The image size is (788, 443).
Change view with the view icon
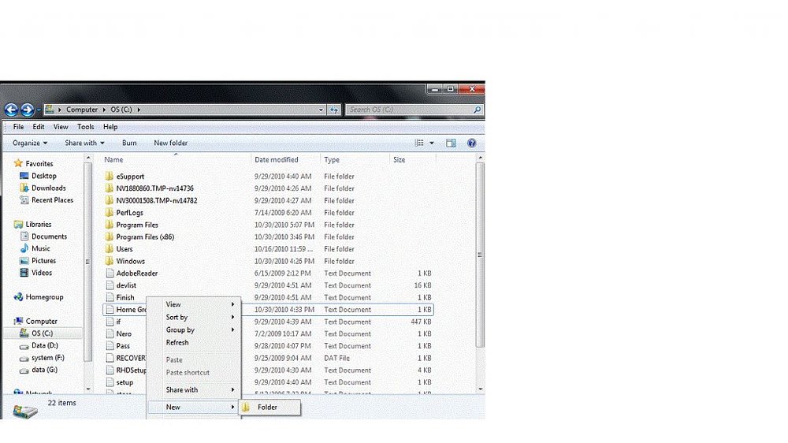point(419,143)
